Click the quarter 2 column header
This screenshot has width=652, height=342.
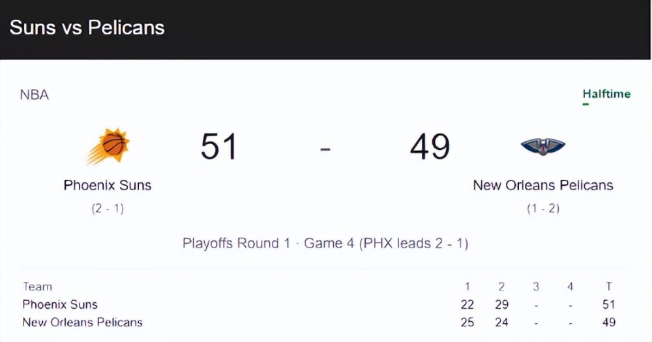pos(501,287)
